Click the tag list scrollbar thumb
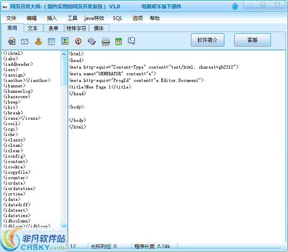This screenshot has height=252, width=288. [64, 72]
